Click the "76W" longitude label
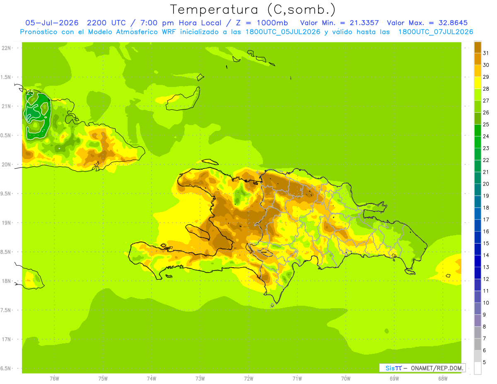This screenshot has width=497, height=384. click(x=54, y=378)
